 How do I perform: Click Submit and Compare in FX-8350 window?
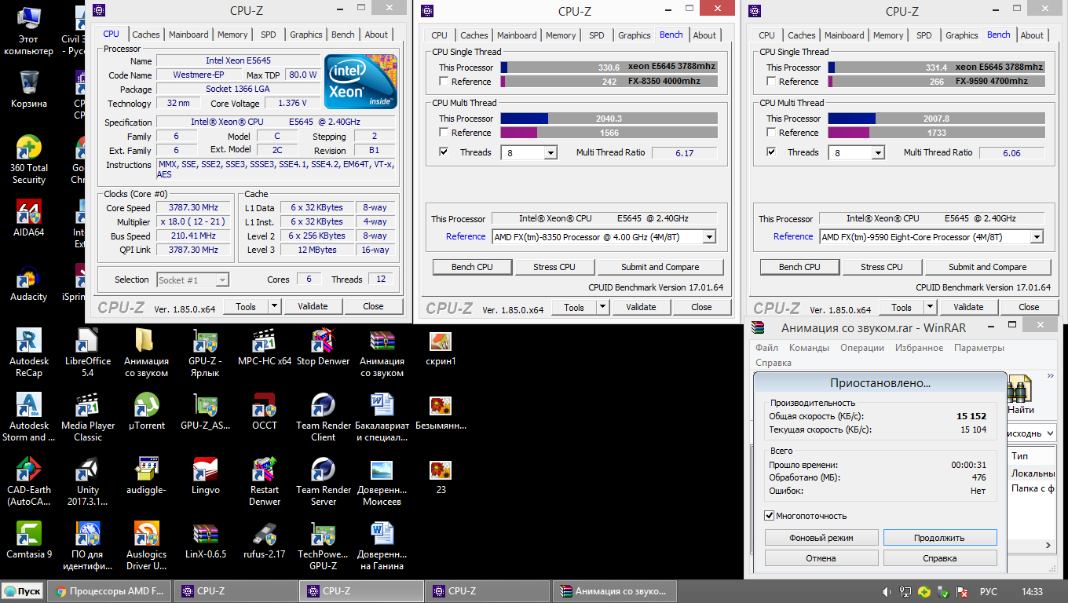660,267
